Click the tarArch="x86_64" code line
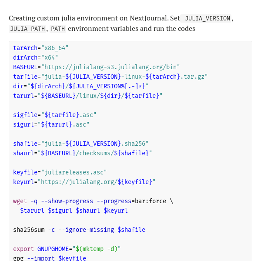Image resolution: width=261 pixels, height=261 pixels. click(41, 48)
